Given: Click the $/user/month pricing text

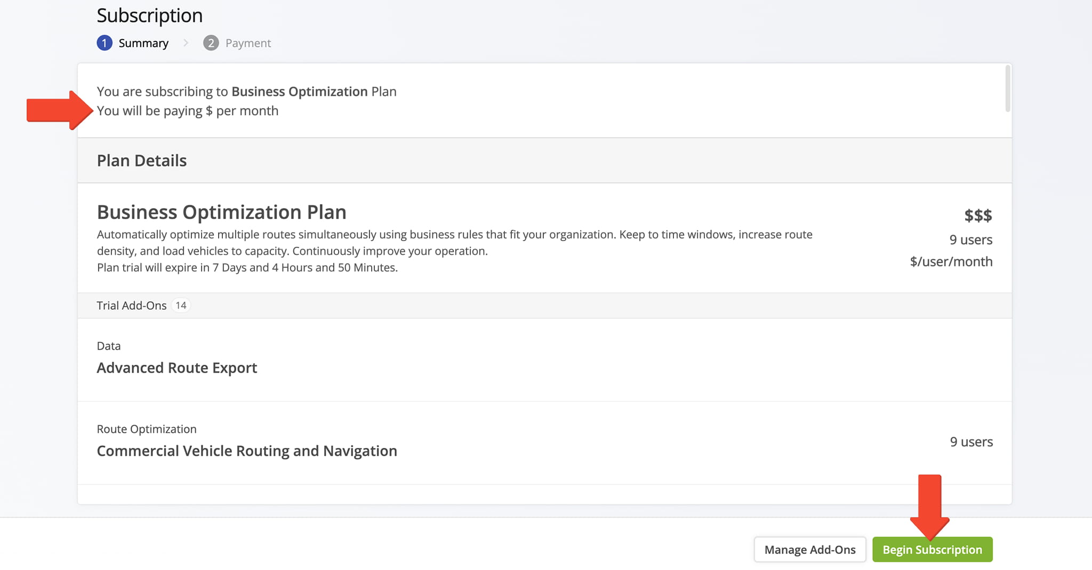Looking at the screenshot, I should [x=951, y=262].
